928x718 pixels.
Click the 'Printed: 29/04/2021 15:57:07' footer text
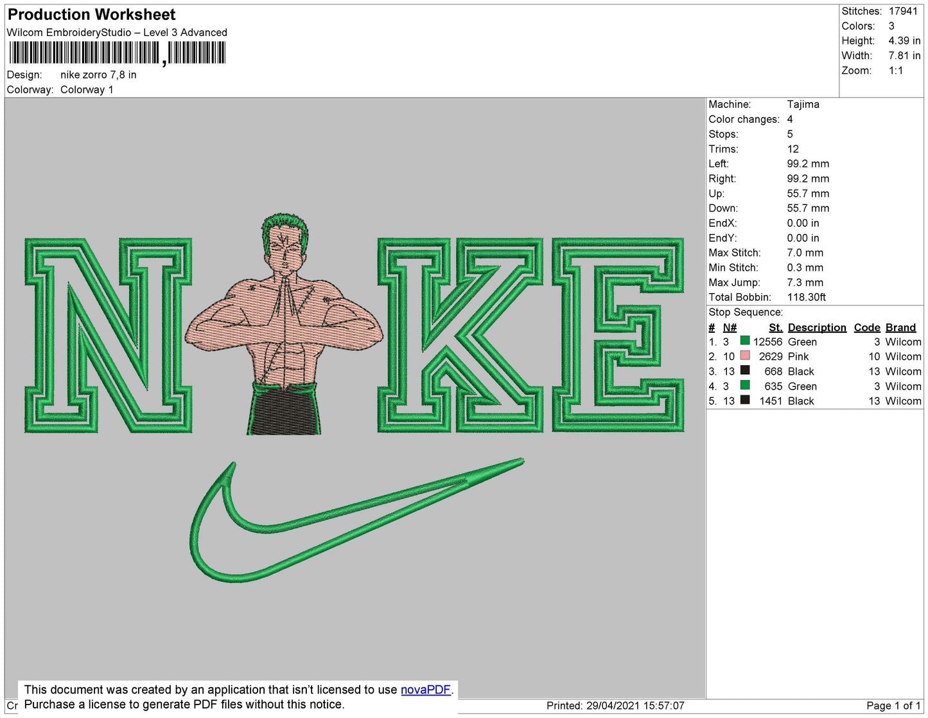coord(615,705)
